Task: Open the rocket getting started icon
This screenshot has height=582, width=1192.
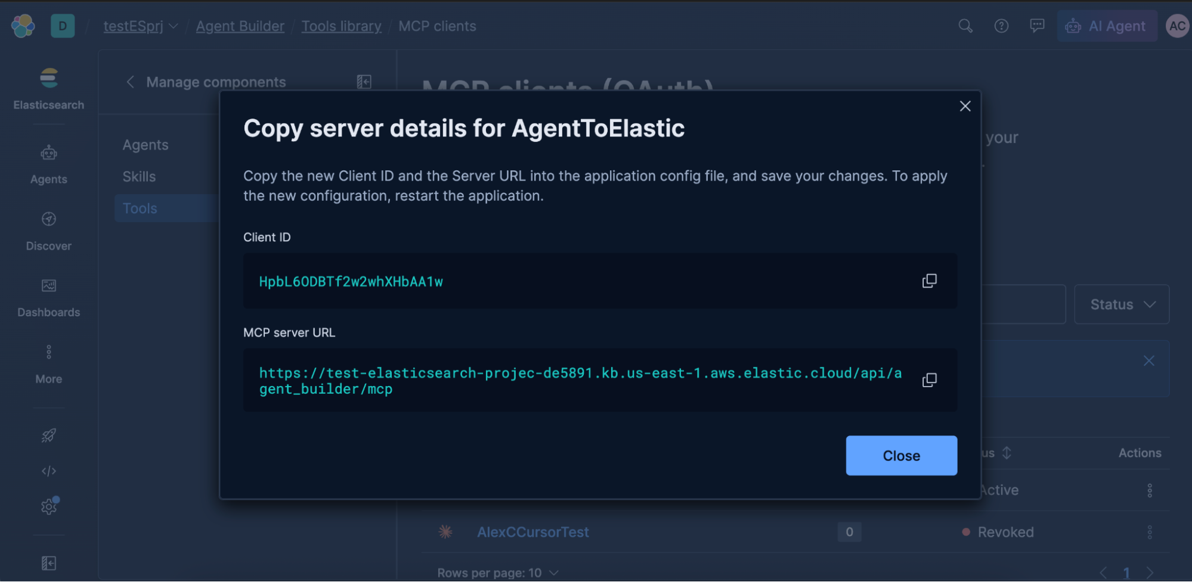Action: [49, 435]
